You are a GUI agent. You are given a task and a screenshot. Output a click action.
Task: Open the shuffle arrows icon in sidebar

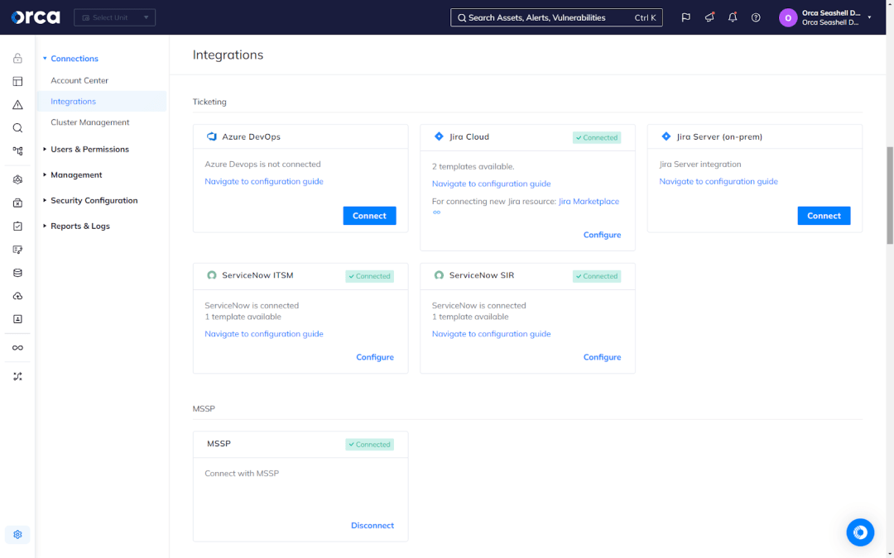(17, 376)
